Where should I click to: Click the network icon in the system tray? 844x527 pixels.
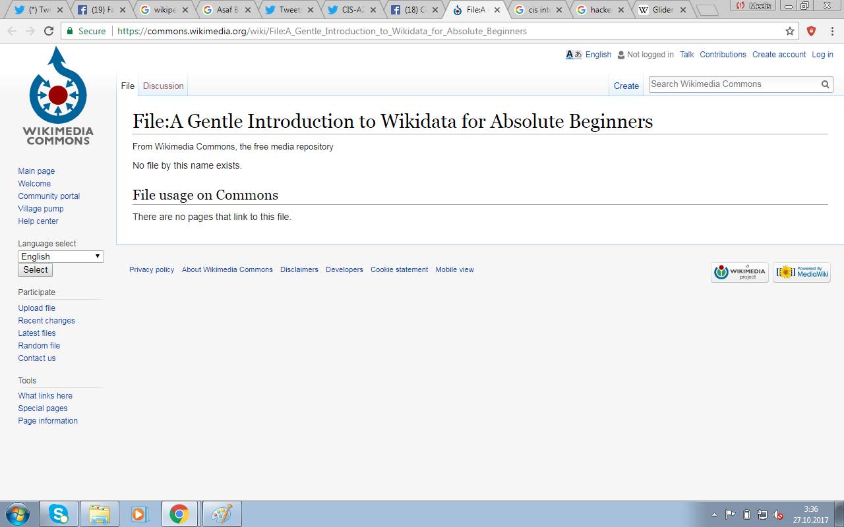point(762,514)
